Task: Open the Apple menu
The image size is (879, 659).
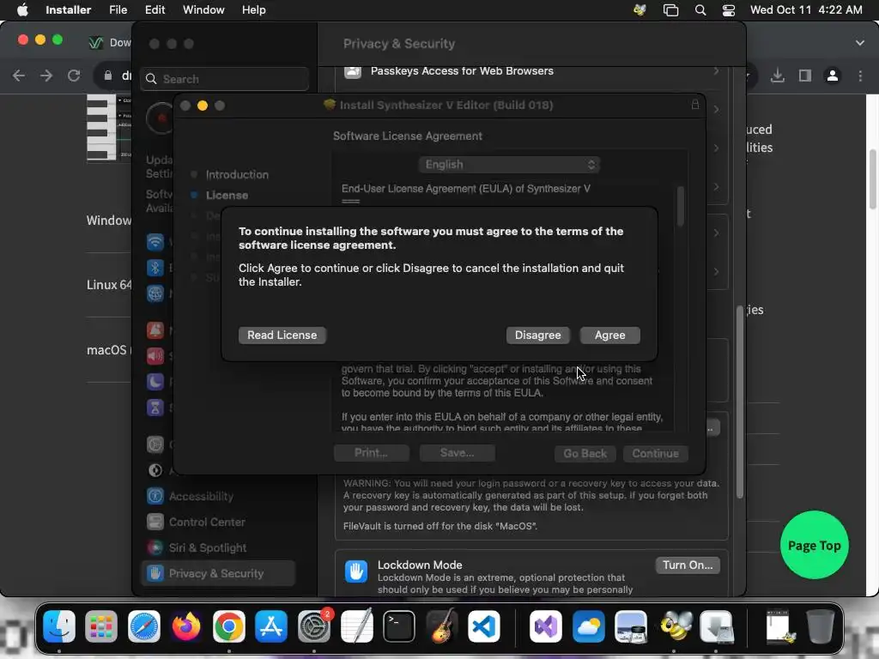Action: (22, 10)
